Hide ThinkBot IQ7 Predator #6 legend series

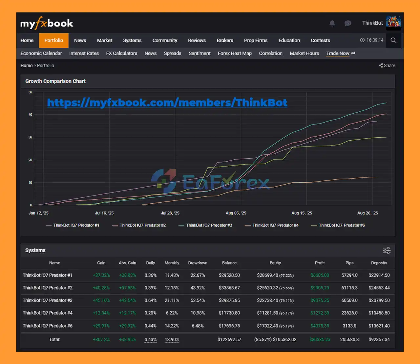341,225
